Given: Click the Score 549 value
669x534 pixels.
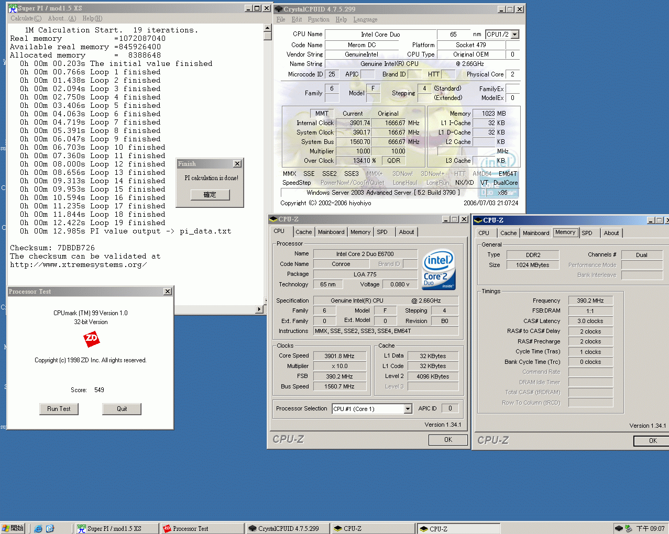Looking at the screenshot, I should [99, 390].
